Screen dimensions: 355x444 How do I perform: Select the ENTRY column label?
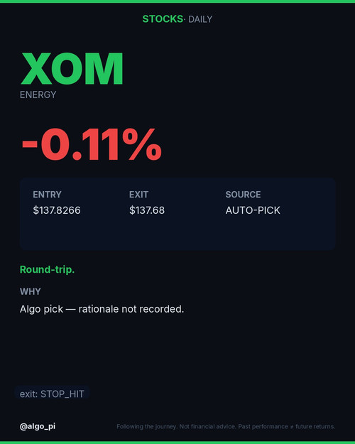pyautogui.click(x=47, y=195)
